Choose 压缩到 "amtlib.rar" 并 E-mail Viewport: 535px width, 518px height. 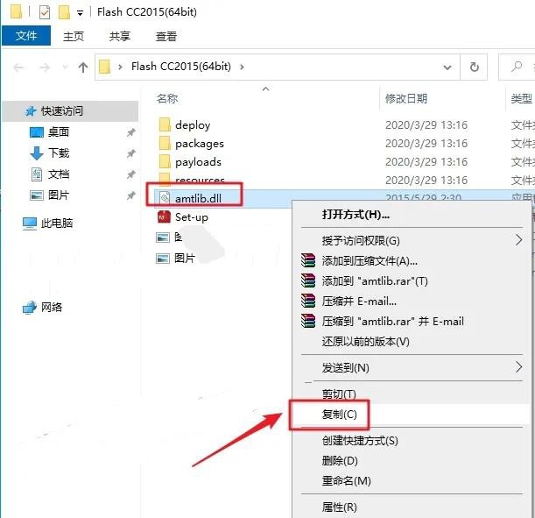tap(393, 322)
